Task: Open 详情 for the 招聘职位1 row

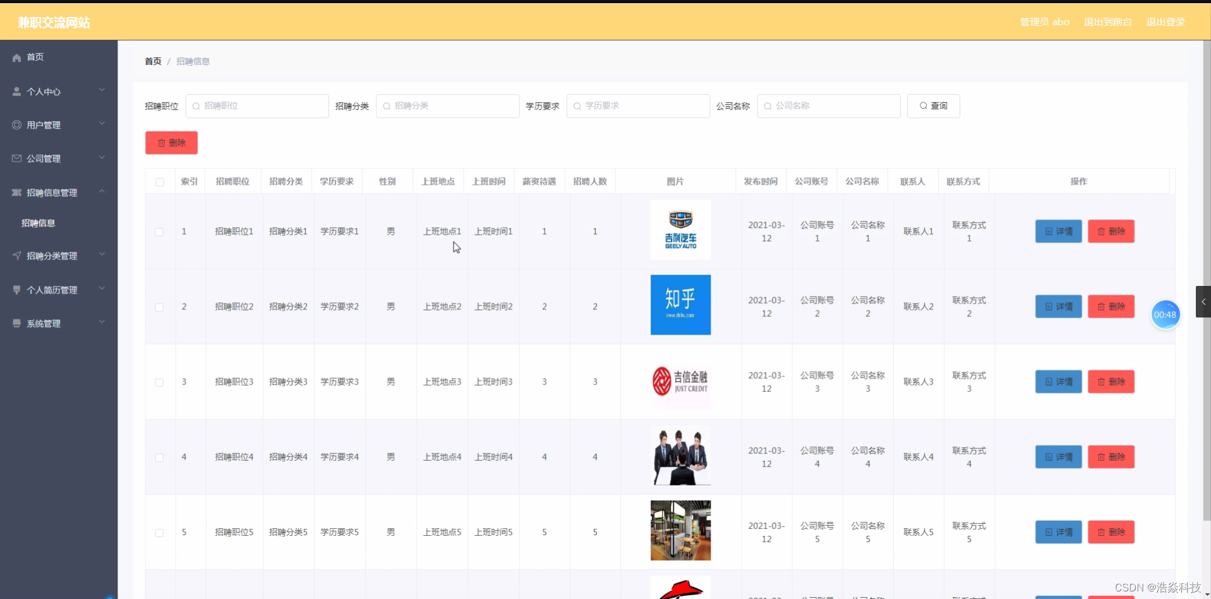Action: [1057, 231]
